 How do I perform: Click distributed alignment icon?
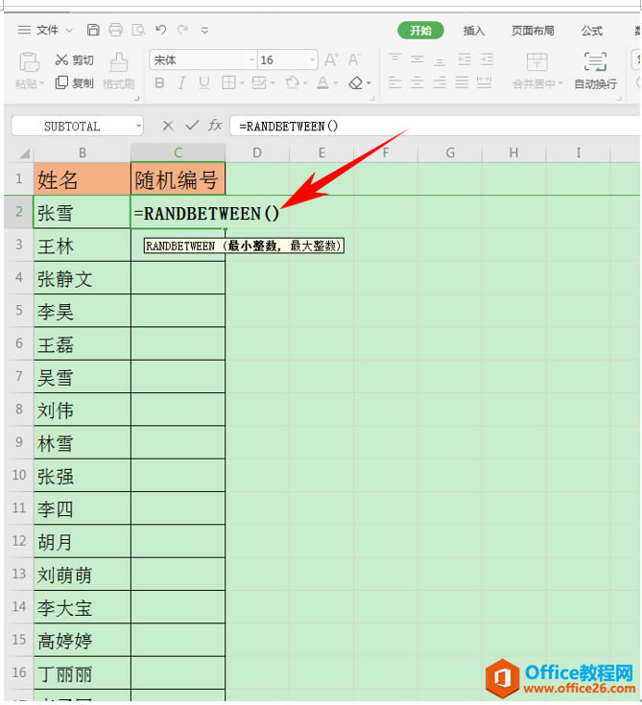coord(484,82)
